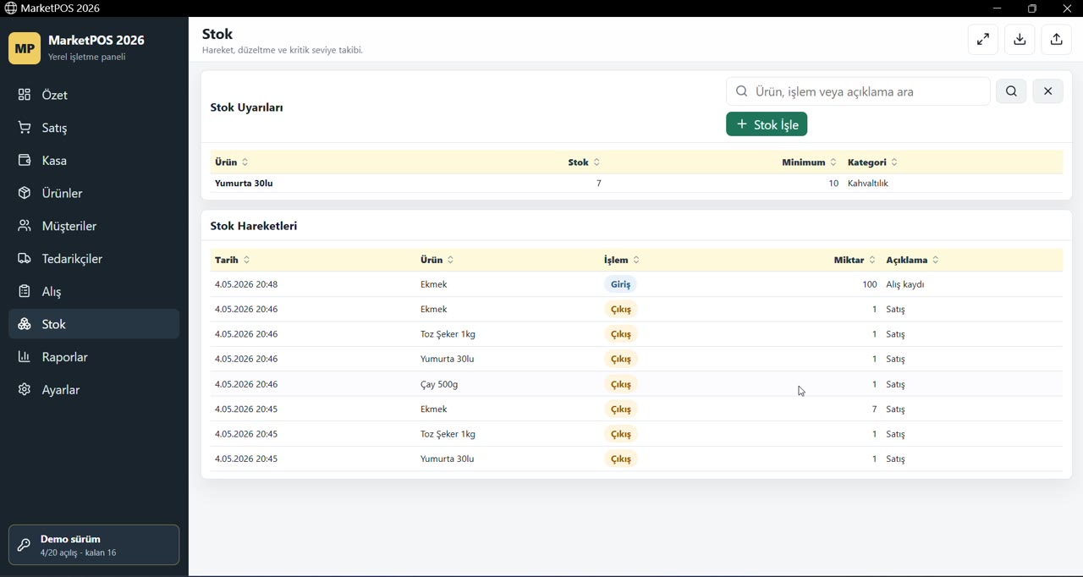Clear the search with X button
Viewport: 1083px width, 577px height.
[x=1048, y=91]
